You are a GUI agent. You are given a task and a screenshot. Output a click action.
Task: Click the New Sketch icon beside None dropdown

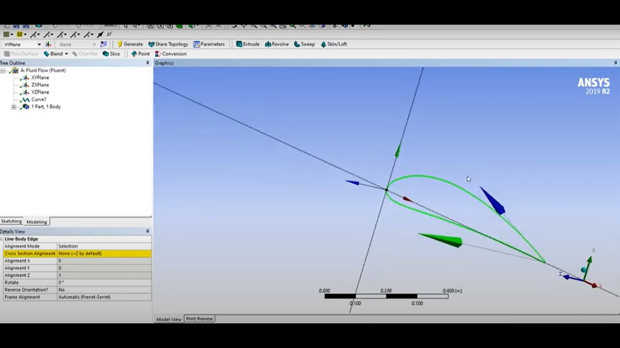tap(103, 44)
